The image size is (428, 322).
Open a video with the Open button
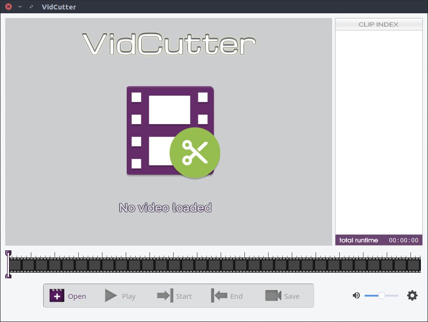point(68,296)
